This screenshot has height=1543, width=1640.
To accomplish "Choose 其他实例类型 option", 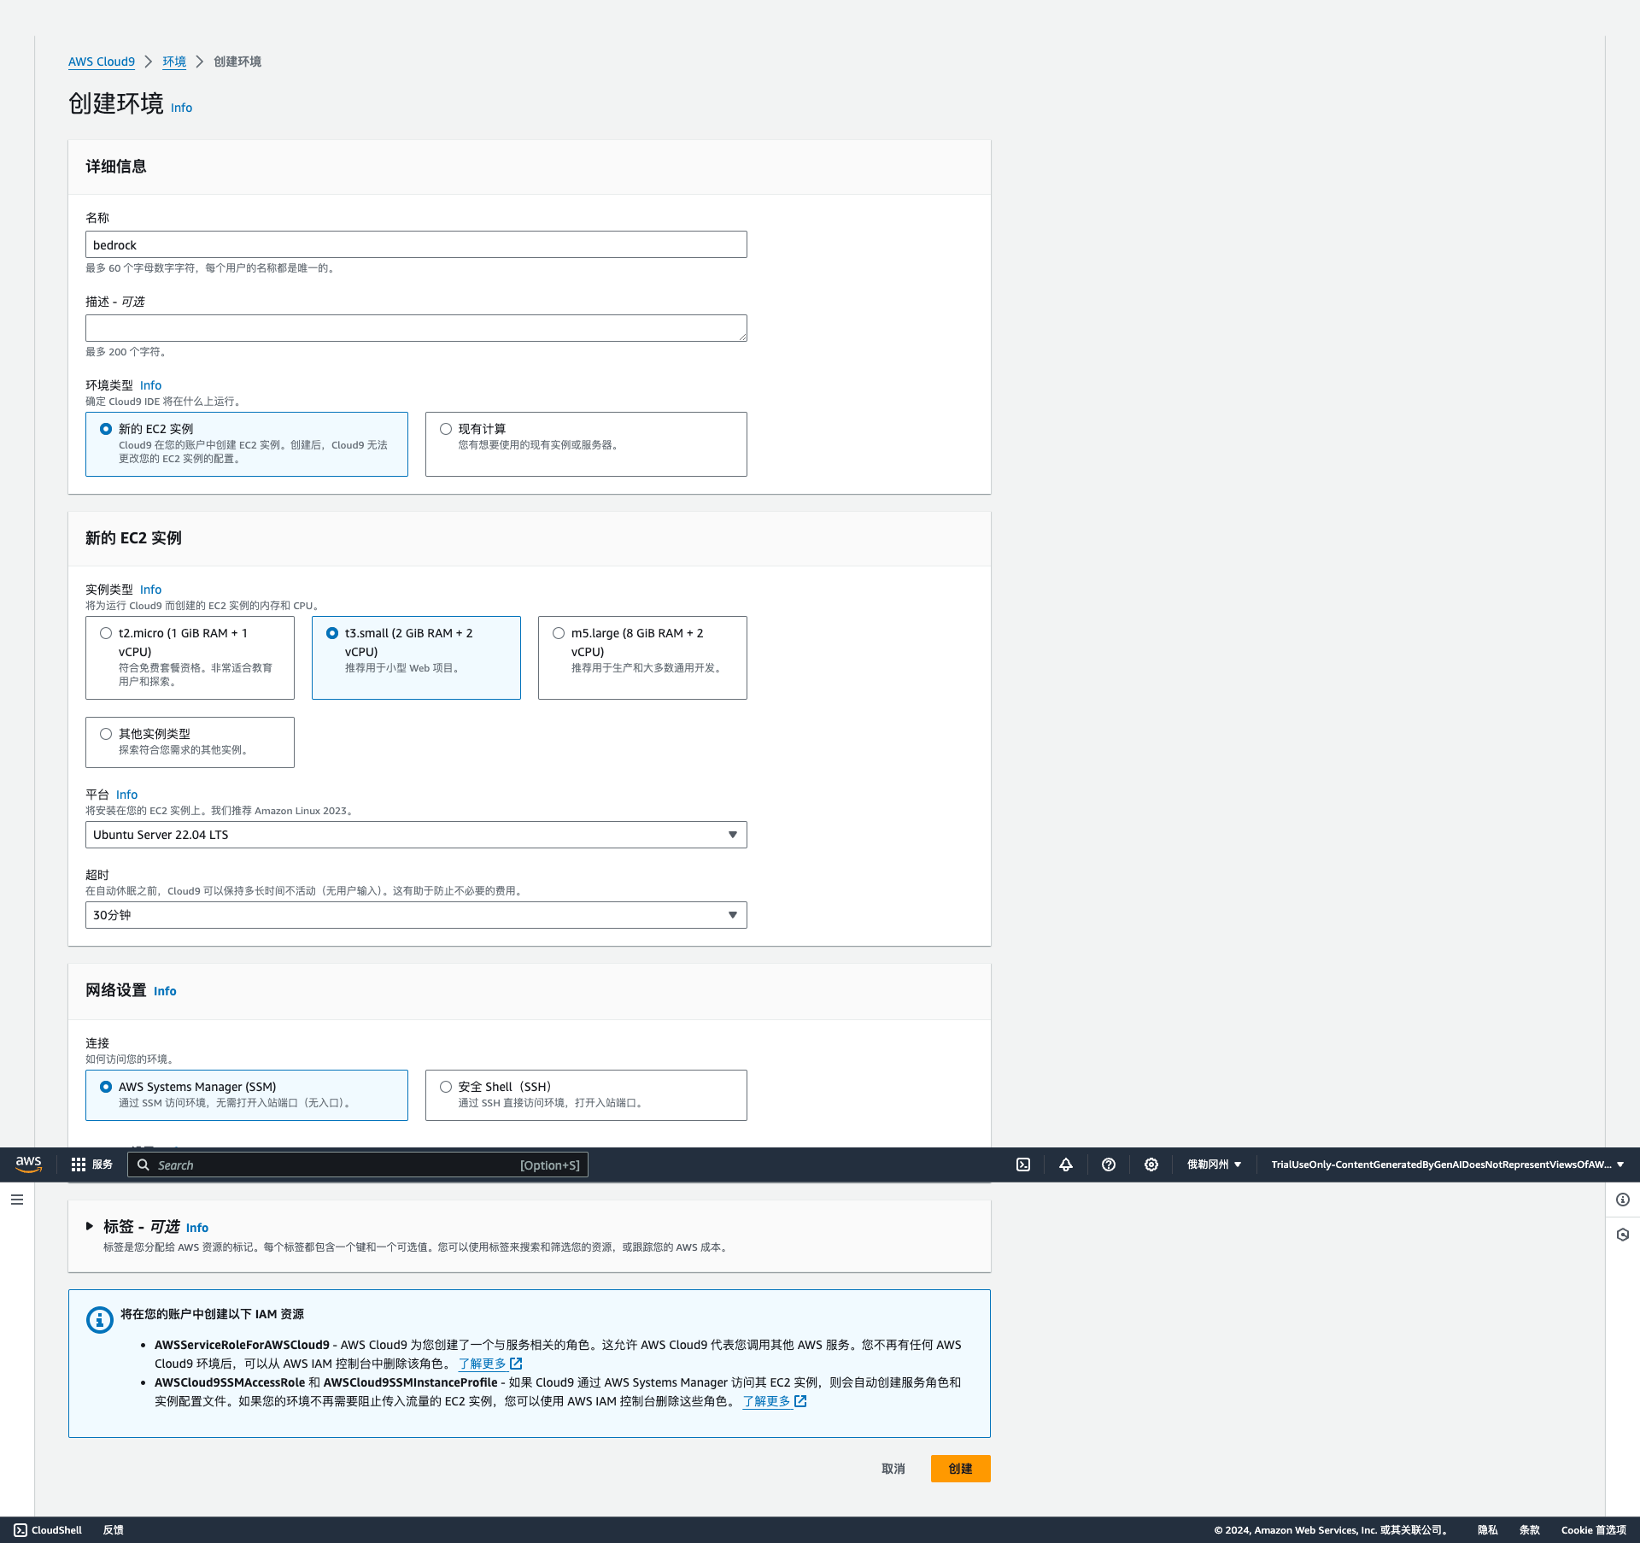I will point(190,742).
